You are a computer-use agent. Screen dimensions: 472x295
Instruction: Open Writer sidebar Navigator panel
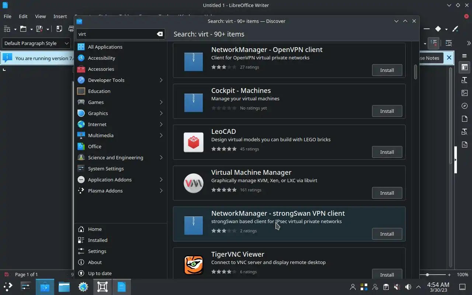pos(465,106)
